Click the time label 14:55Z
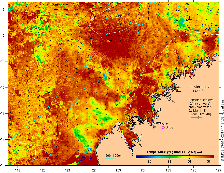This screenshot has height=173, width=224. 198,91
